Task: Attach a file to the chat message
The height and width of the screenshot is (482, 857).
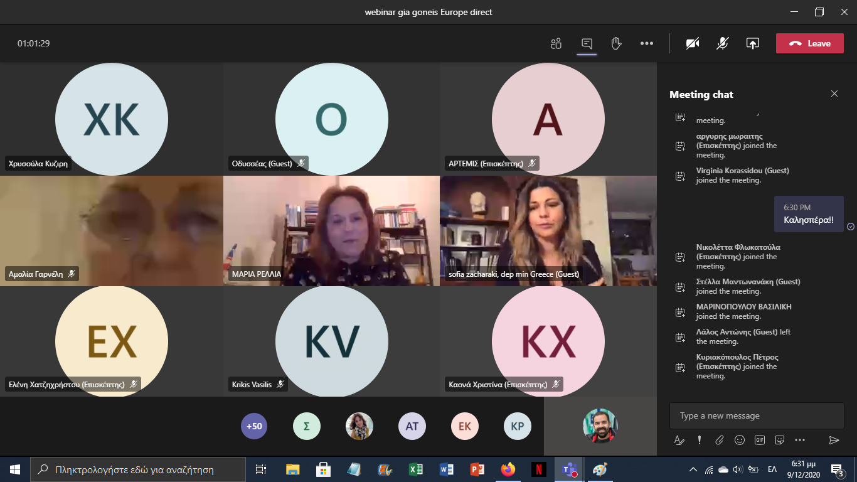Action: [720, 440]
